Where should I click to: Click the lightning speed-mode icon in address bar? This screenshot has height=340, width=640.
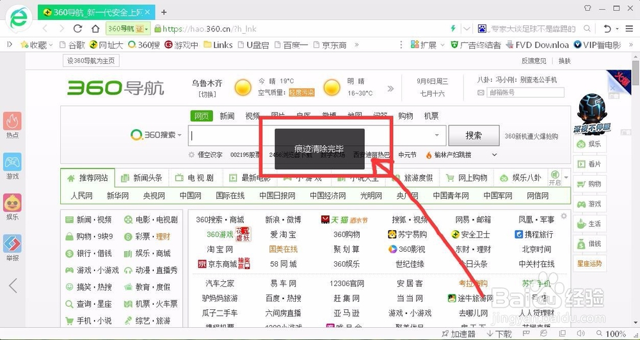point(452,29)
